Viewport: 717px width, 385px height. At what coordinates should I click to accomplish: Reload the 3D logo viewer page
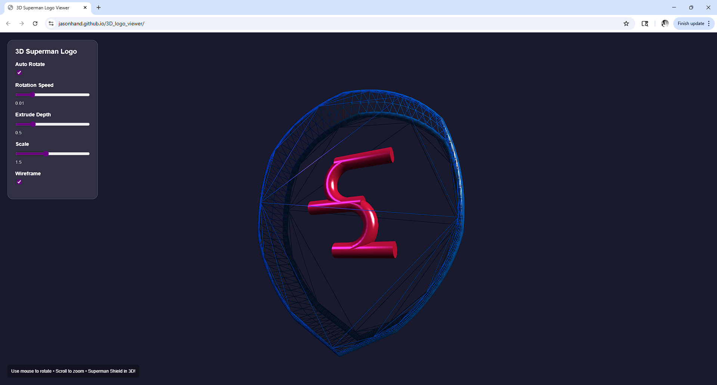tap(35, 24)
